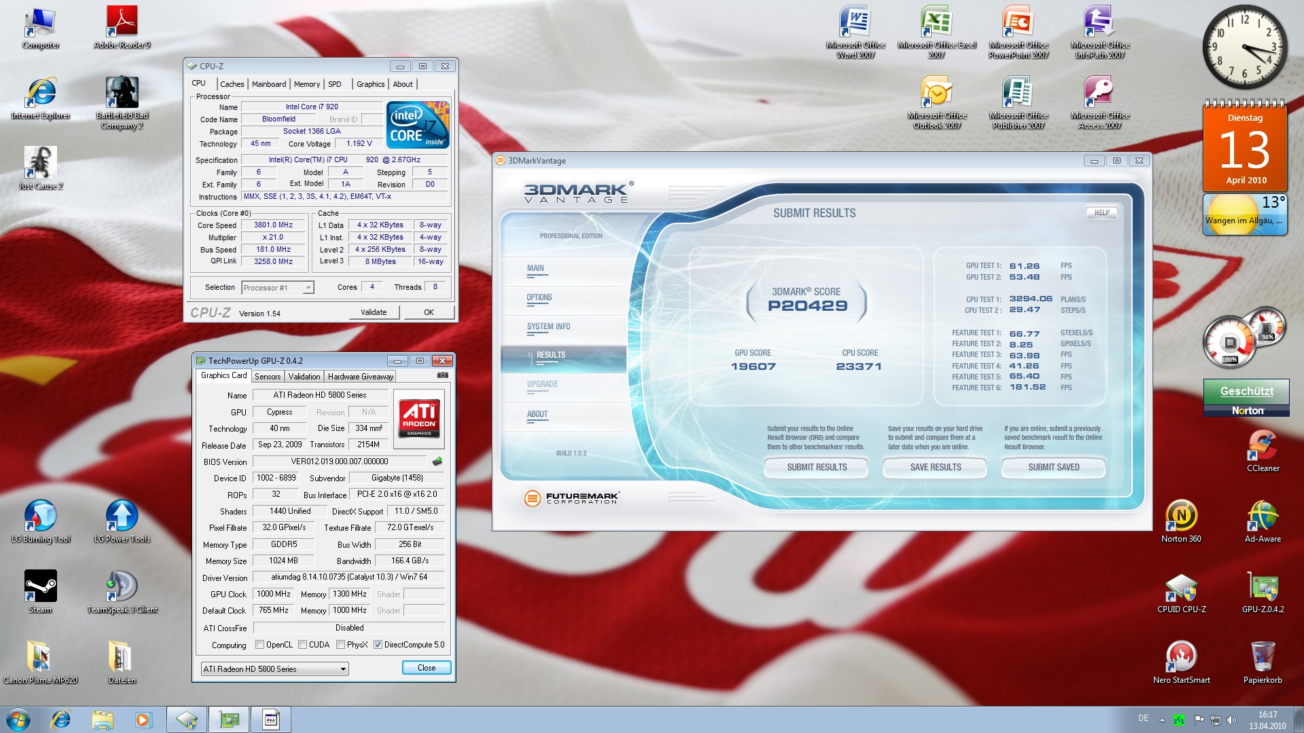Launch Microsoft Office Excel 2007
Viewport: 1304px width, 733px height.
937,33
